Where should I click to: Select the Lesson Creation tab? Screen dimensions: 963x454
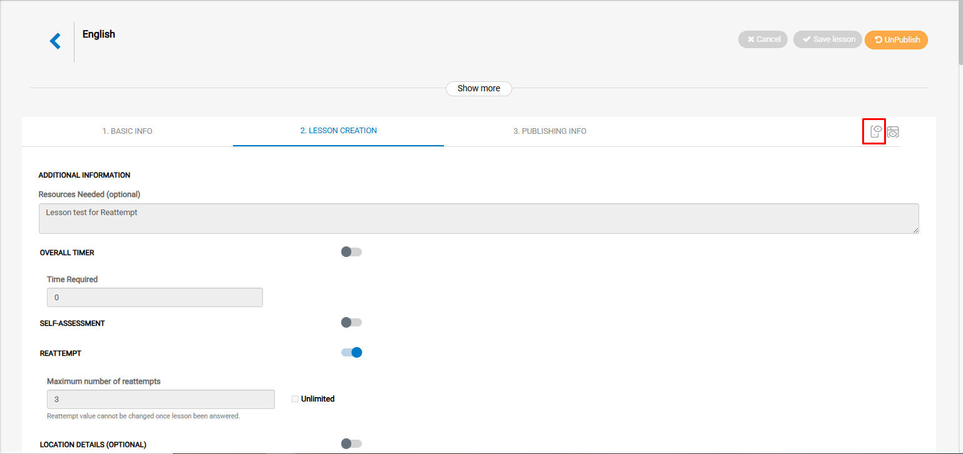(x=338, y=131)
